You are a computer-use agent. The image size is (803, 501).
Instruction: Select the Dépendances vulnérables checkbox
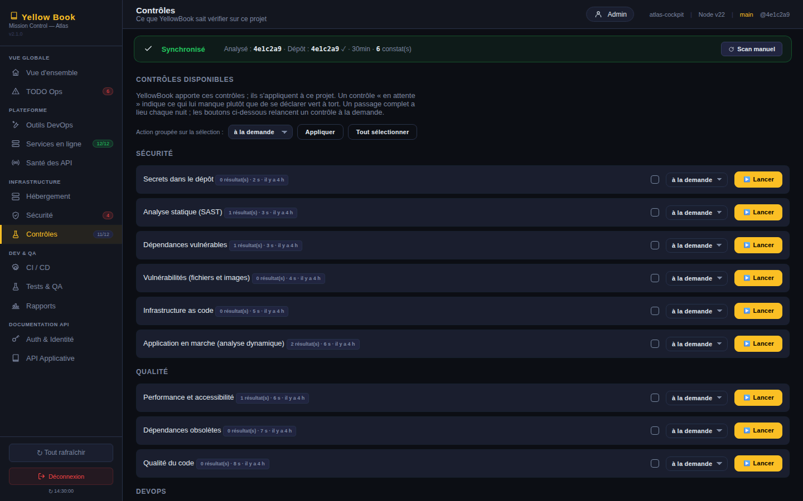tap(655, 245)
